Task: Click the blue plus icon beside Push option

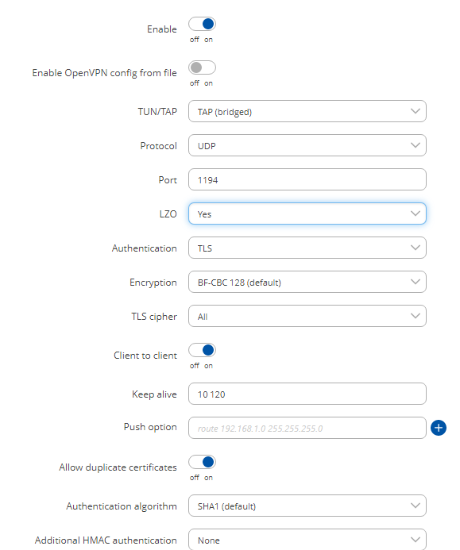Action: 439,428
